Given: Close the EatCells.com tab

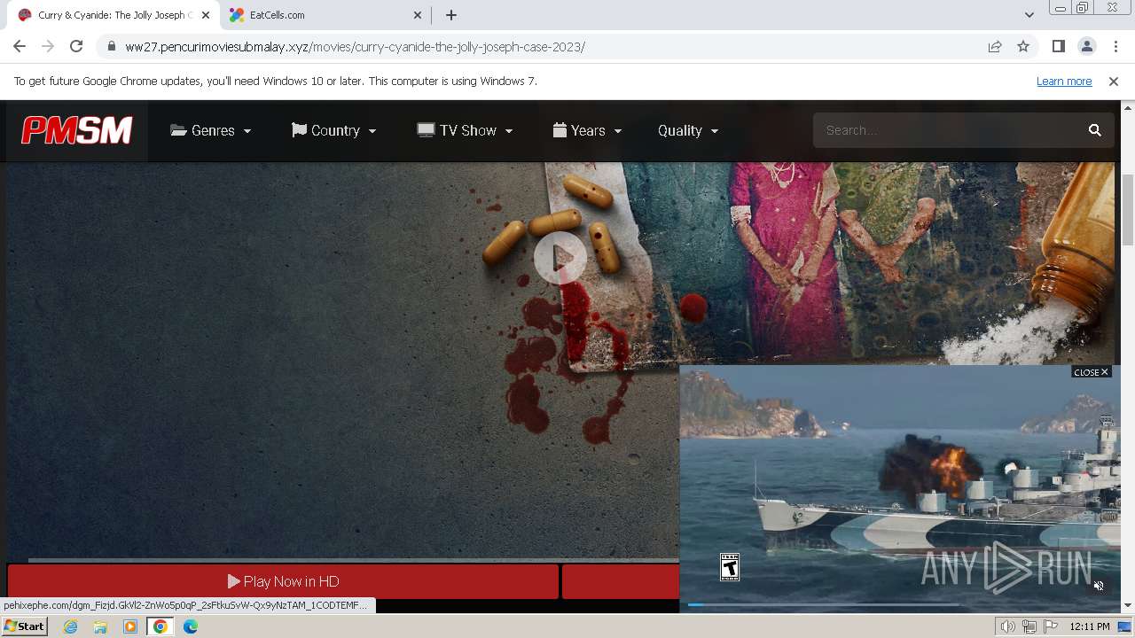Looking at the screenshot, I should (x=418, y=15).
